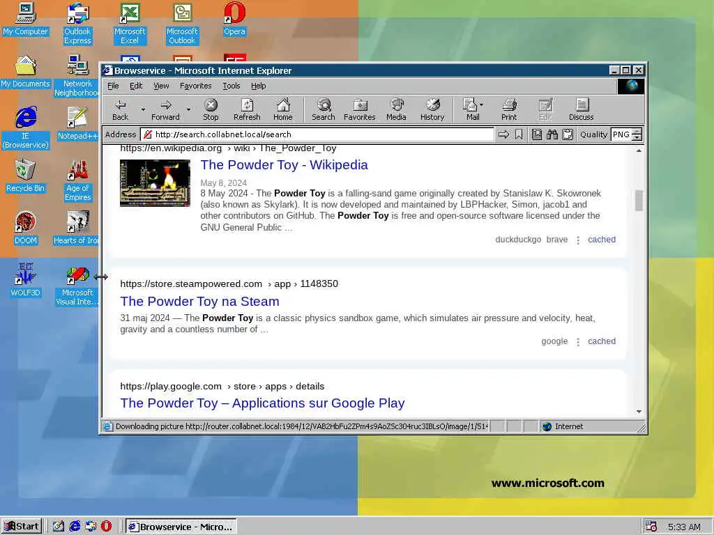Open the Mail button dropdown arrow

tap(482, 104)
